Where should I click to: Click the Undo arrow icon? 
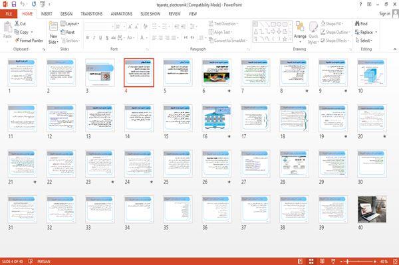23,5
